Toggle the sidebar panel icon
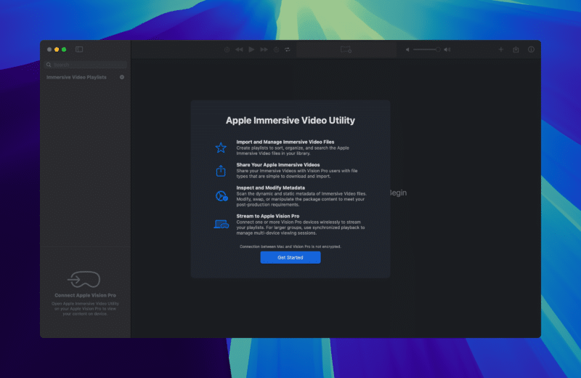This screenshot has height=378, width=581. point(79,49)
